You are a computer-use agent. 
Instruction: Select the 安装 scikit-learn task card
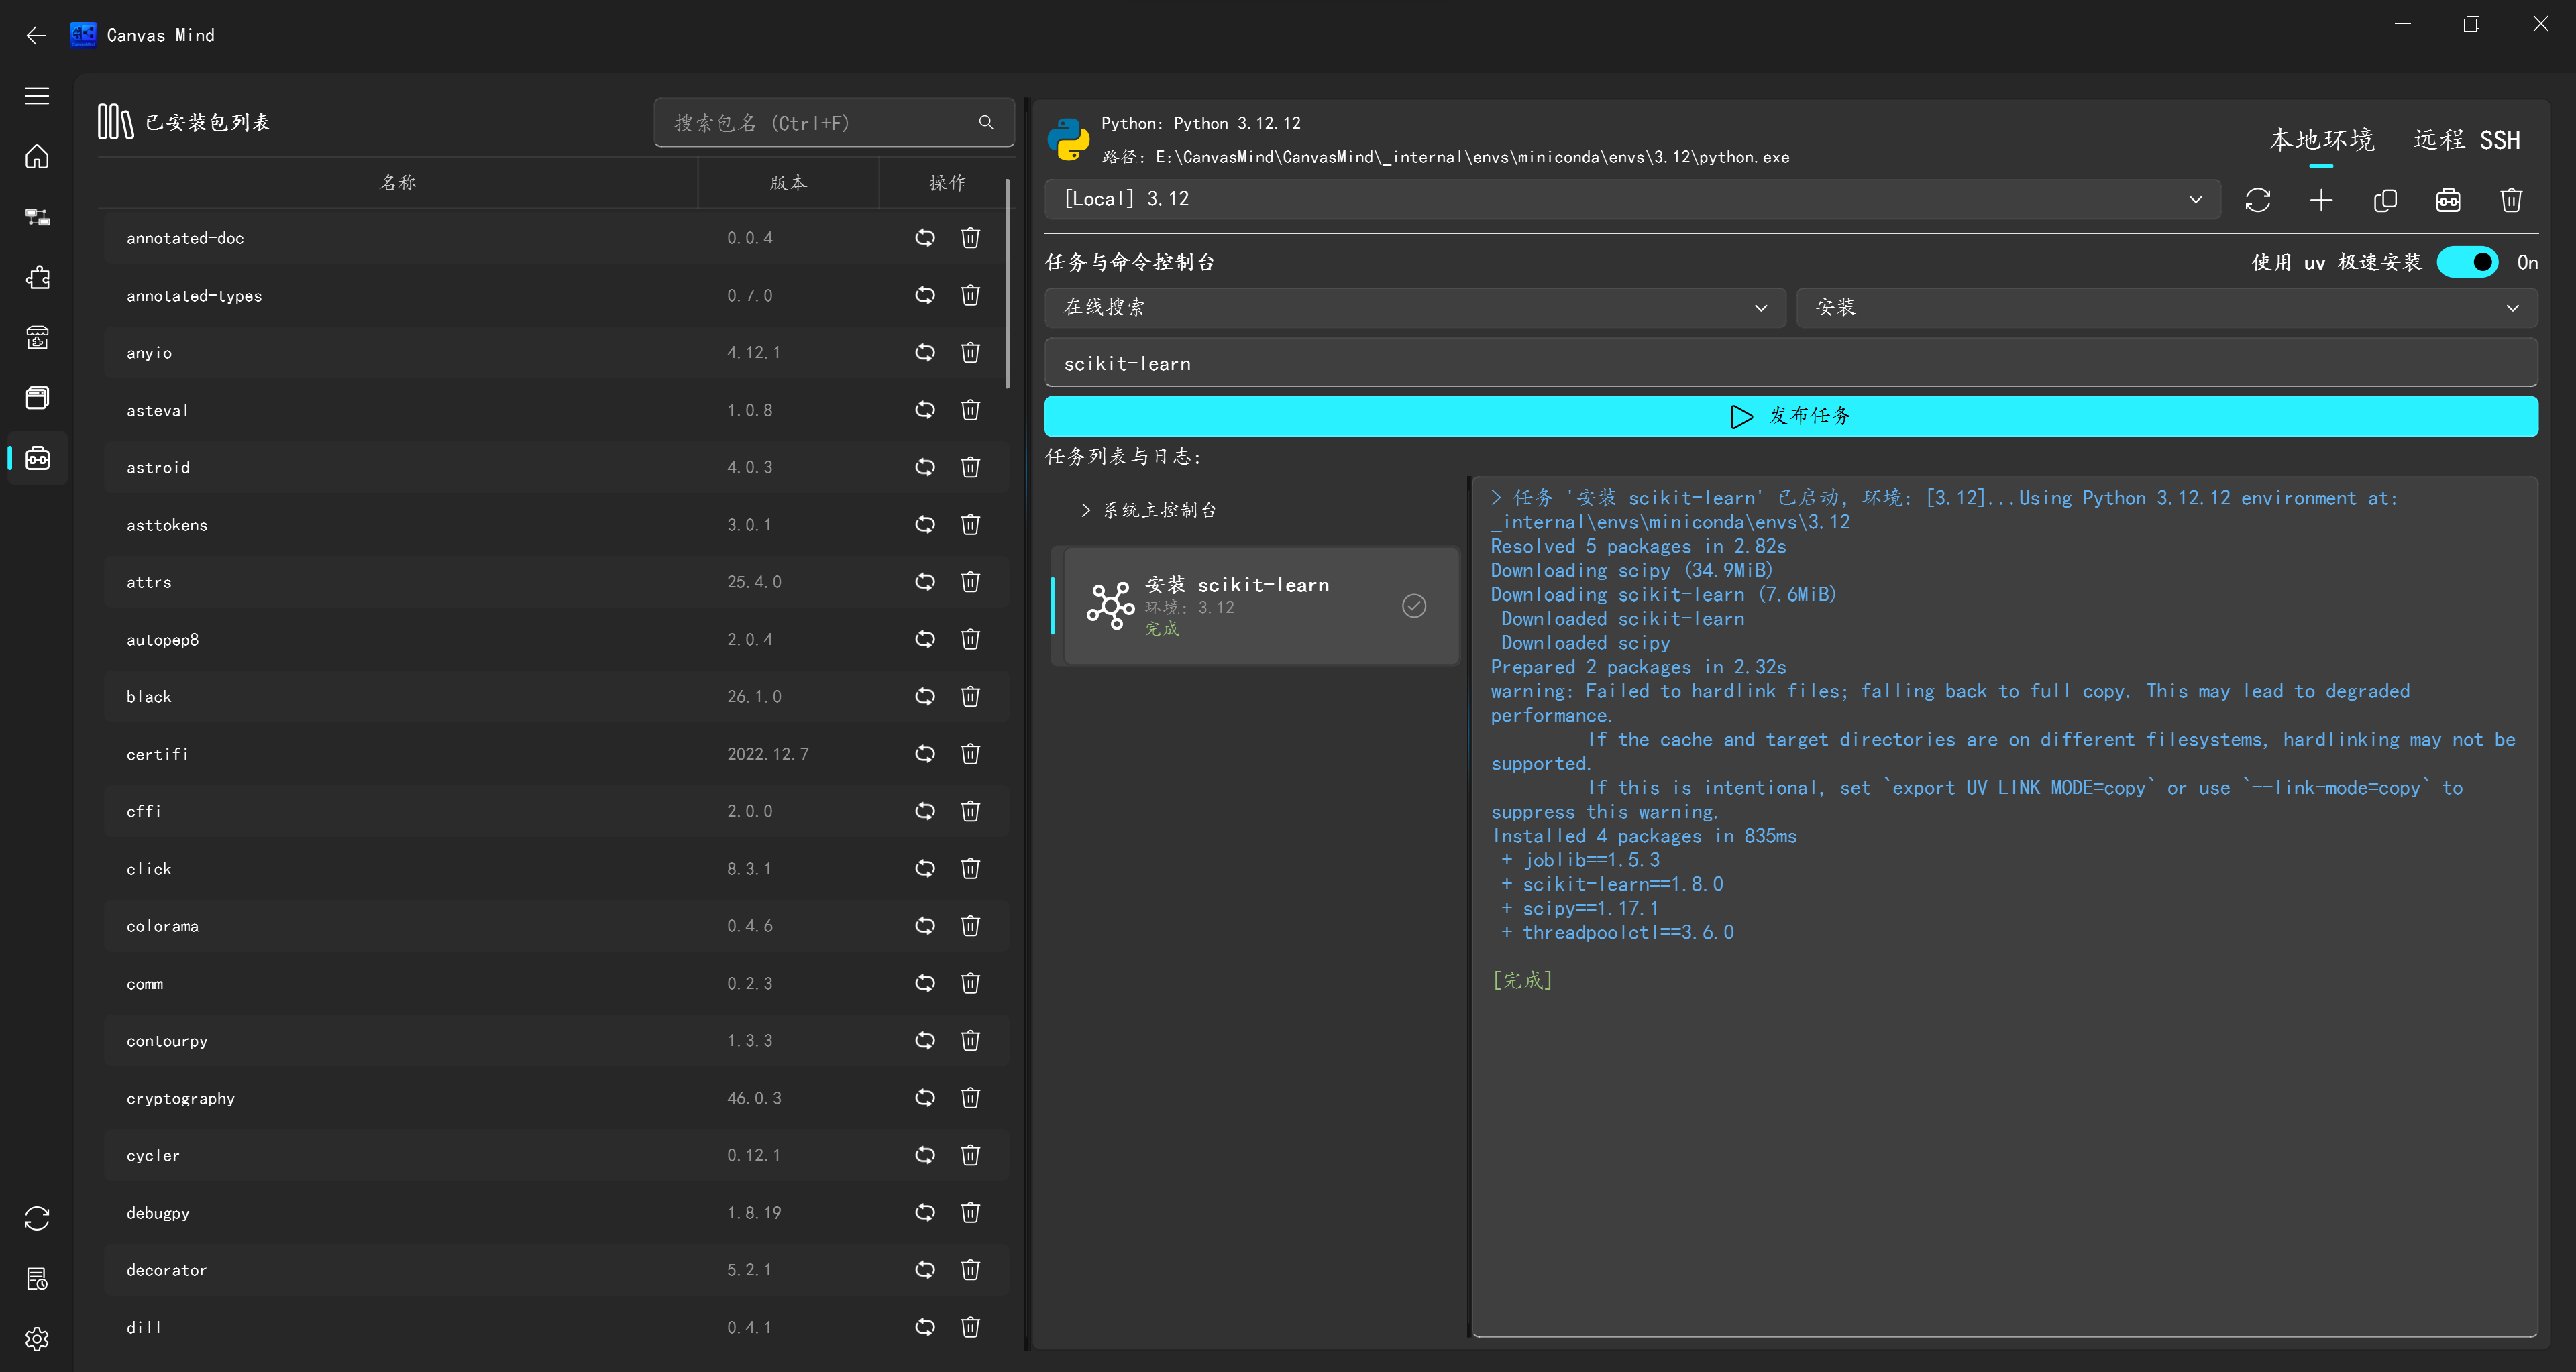[x=1260, y=606]
